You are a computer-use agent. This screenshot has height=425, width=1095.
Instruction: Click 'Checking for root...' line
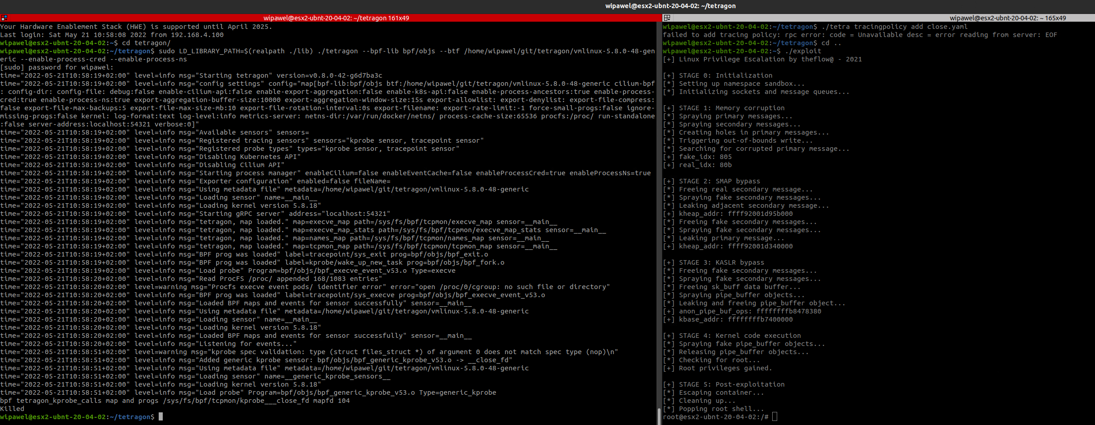click(712, 360)
